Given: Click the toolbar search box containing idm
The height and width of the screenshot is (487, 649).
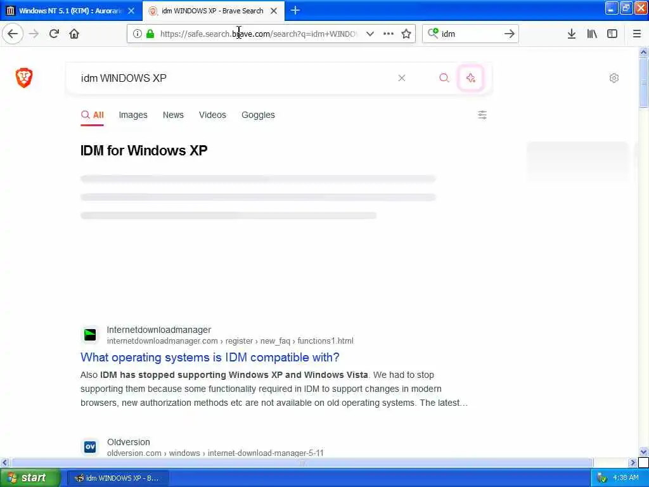Looking at the screenshot, I should [470, 34].
